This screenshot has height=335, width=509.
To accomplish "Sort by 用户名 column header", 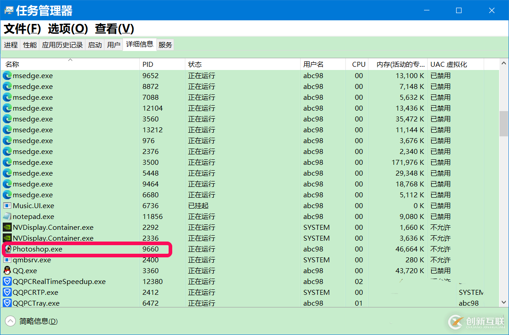I will pyautogui.click(x=313, y=65).
